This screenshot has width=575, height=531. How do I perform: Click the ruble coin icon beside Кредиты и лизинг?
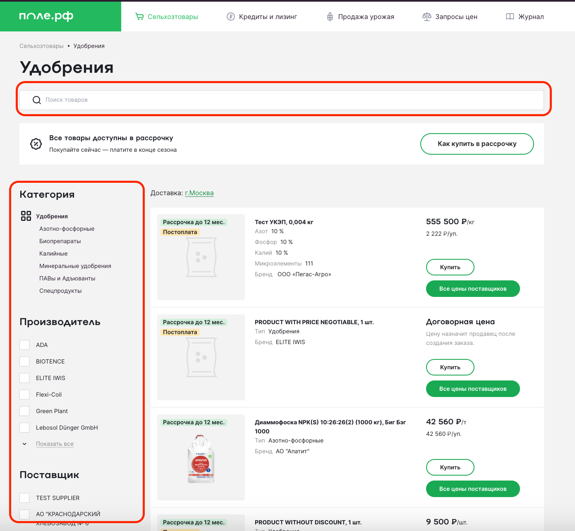click(x=231, y=17)
